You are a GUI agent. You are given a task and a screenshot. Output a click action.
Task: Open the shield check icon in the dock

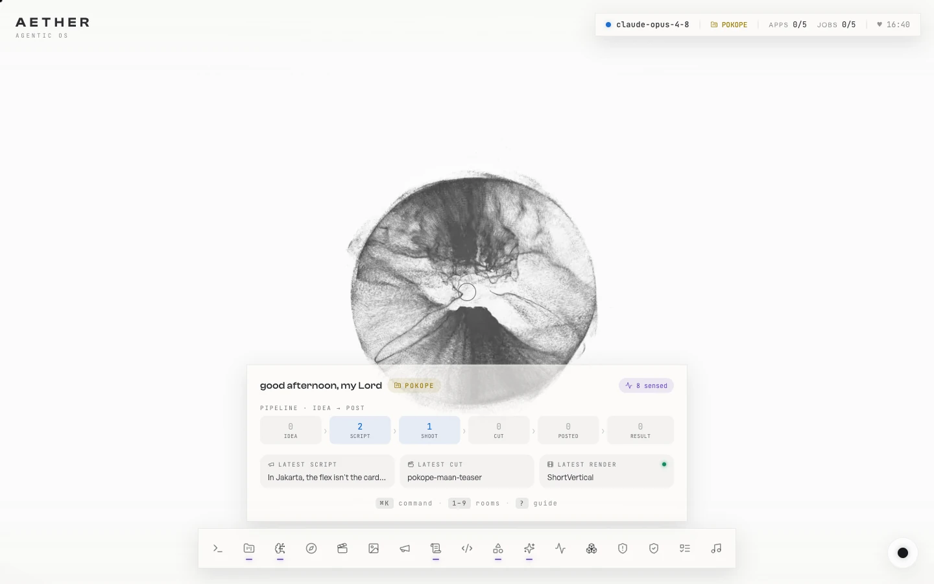(654, 548)
